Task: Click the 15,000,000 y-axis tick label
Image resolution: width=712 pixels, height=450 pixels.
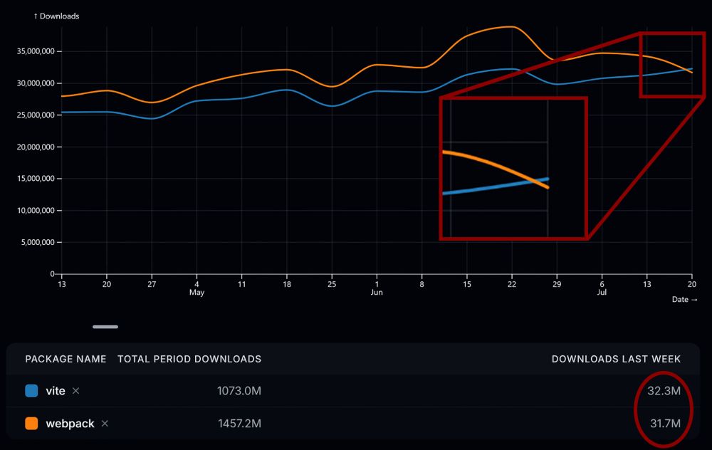Action: click(x=36, y=179)
